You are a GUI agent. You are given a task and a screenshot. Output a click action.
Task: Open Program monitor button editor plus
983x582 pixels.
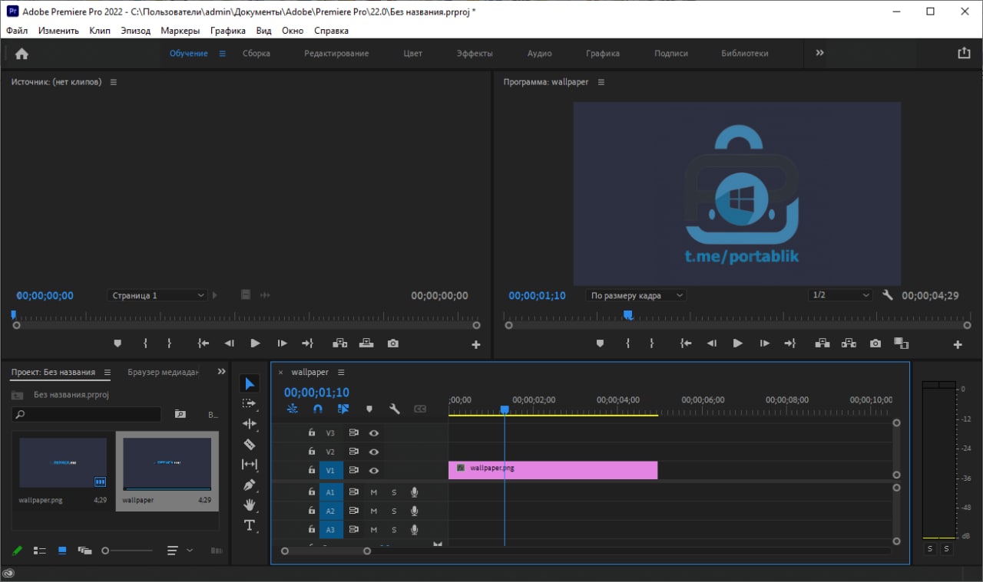pyautogui.click(x=958, y=345)
